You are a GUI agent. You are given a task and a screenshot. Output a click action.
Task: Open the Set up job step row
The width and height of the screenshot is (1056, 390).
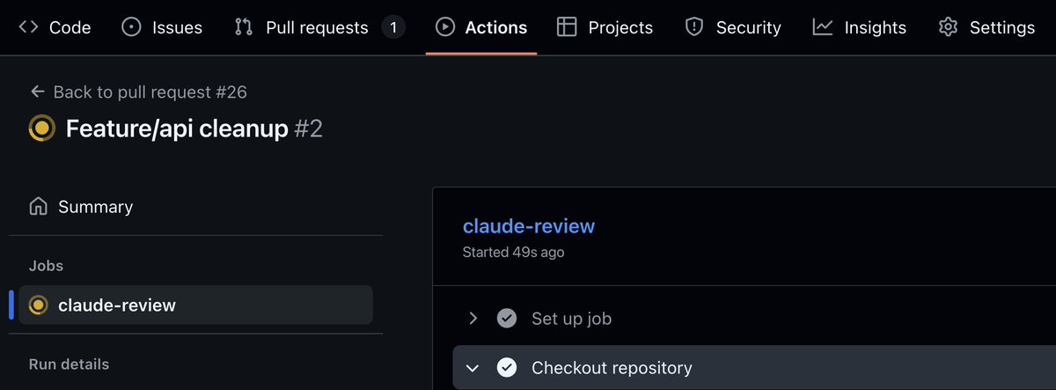coord(754,318)
